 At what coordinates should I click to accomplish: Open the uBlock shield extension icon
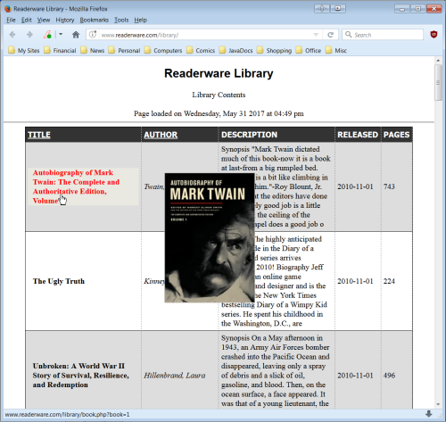pyautogui.click(x=434, y=35)
